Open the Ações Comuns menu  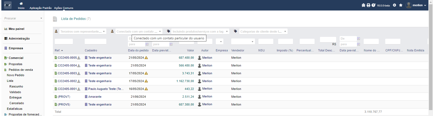click(x=64, y=8)
